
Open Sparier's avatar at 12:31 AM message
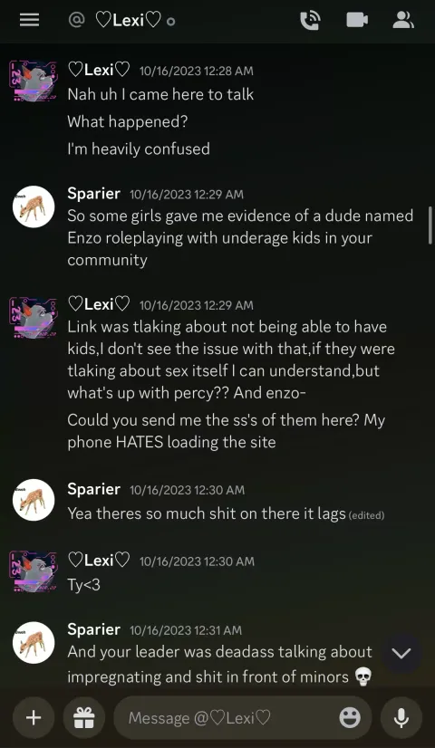click(x=34, y=643)
